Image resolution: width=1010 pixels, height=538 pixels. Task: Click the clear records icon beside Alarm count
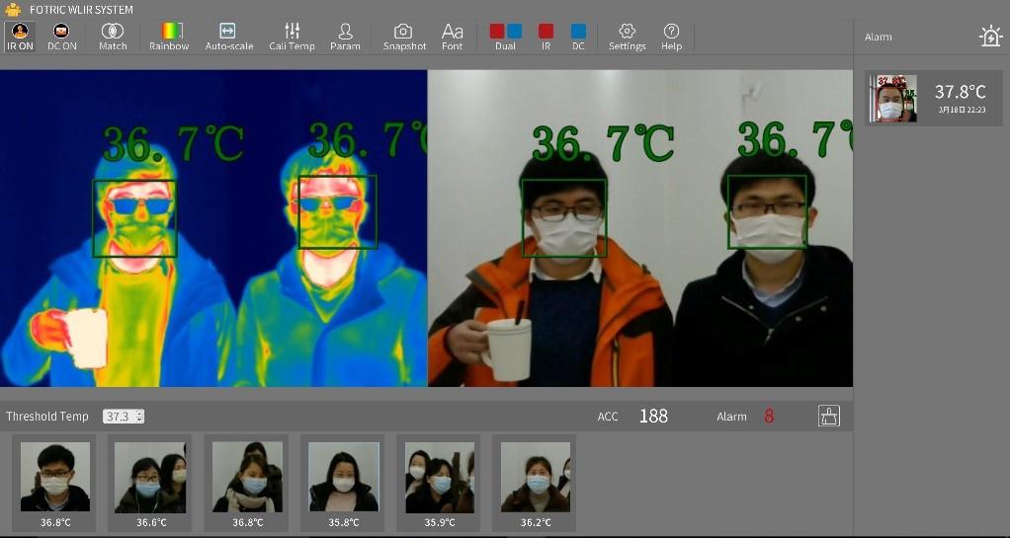point(828,417)
